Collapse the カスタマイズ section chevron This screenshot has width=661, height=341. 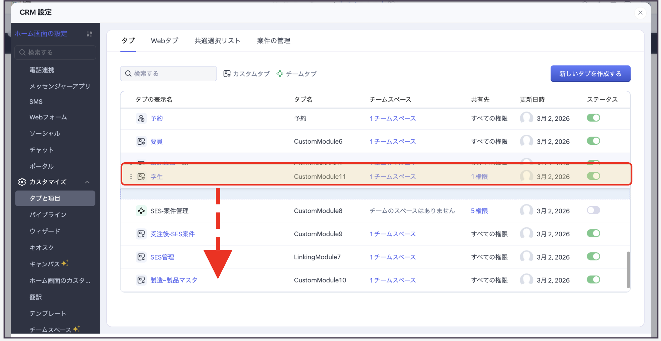pyautogui.click(x=87, y=182)
